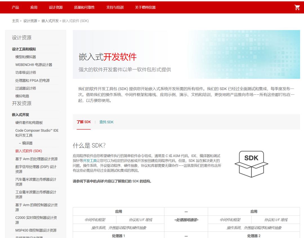304x238 pixels.
Task: Open MSP430 微控制器设计资源 link
Action: click(36, 230)
